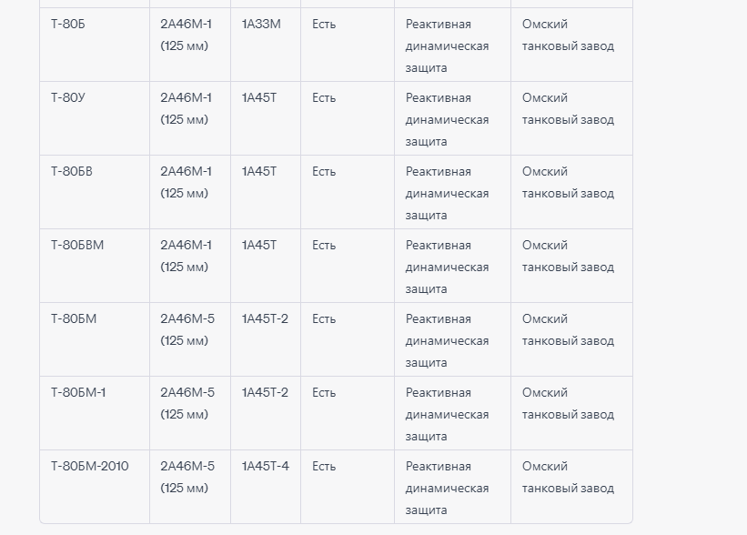Image resolution: width=747 pixels, height=535 pixels.
Task: Click 1А45Т in the Т-80БВМ row
Action: coord(259,246)
